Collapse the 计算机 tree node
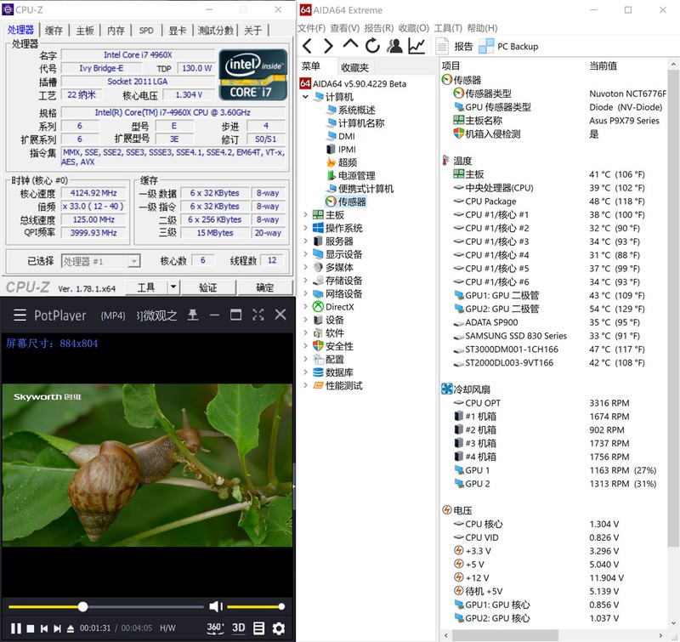 pos(307,97)
